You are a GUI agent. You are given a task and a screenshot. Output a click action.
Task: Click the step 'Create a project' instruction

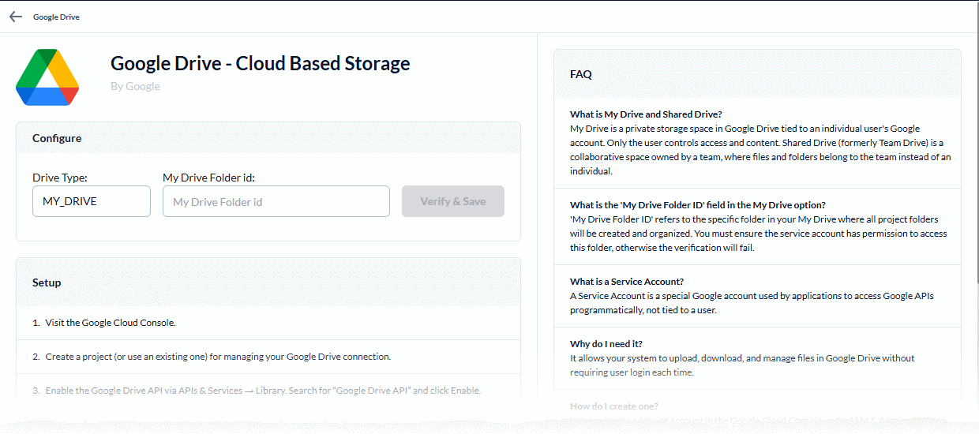pyautogui.click(x=268, y=357)
